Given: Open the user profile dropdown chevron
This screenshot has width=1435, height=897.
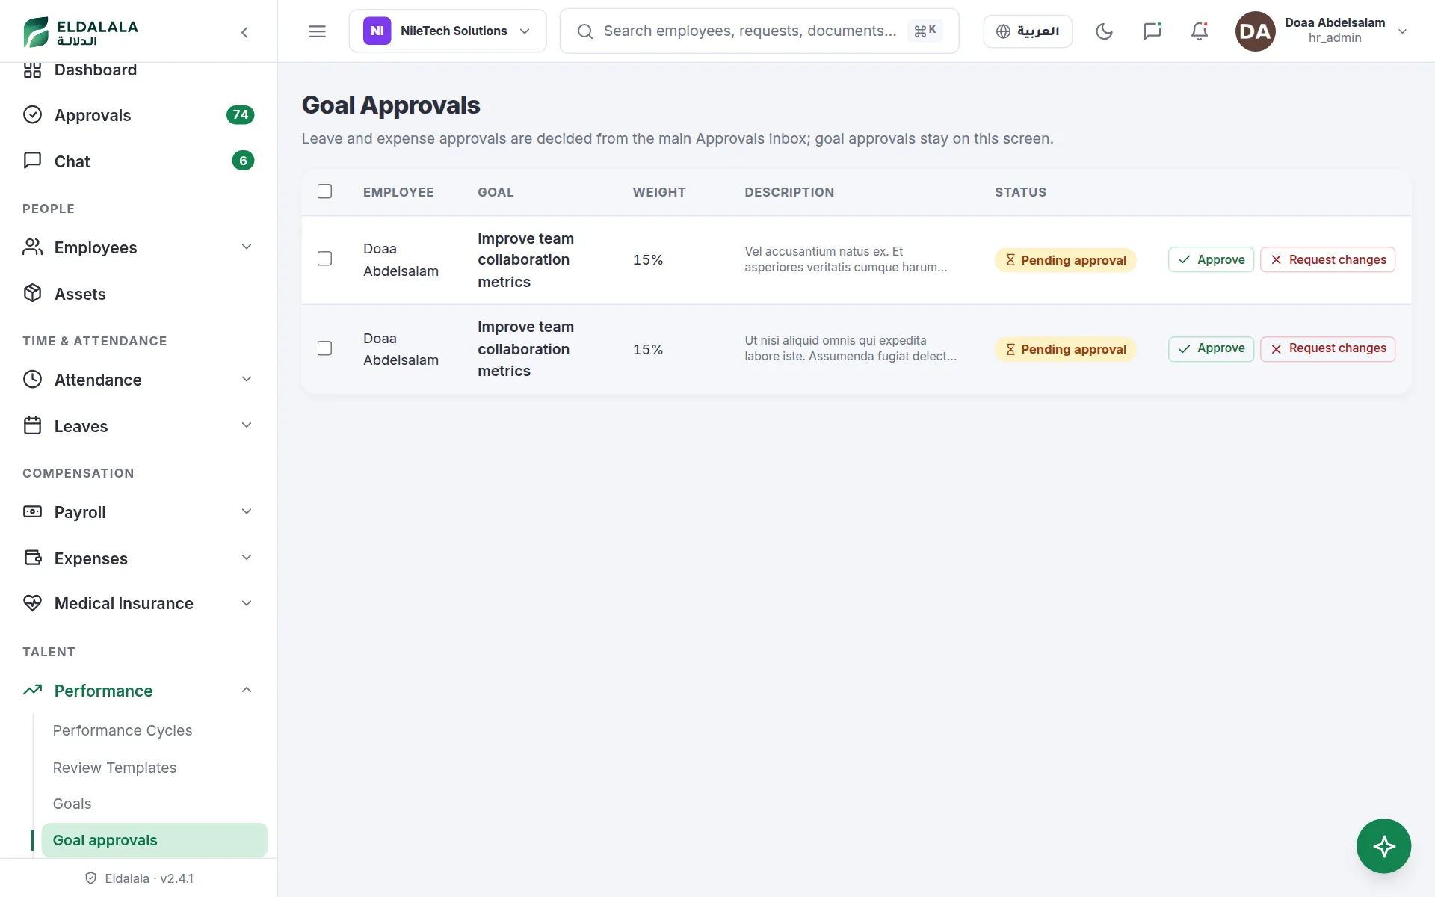Looking at the screenshot, I should [x=1402, y=31].
